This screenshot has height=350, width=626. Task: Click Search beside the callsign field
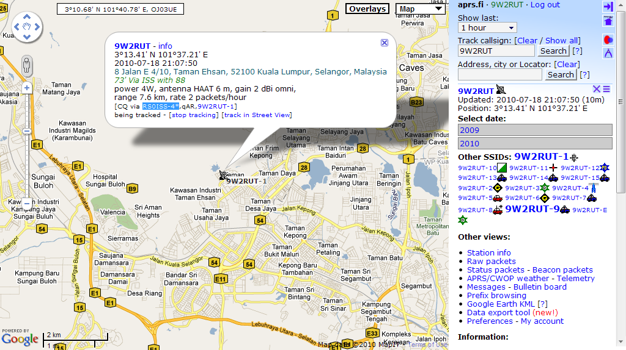coord(553,51)
